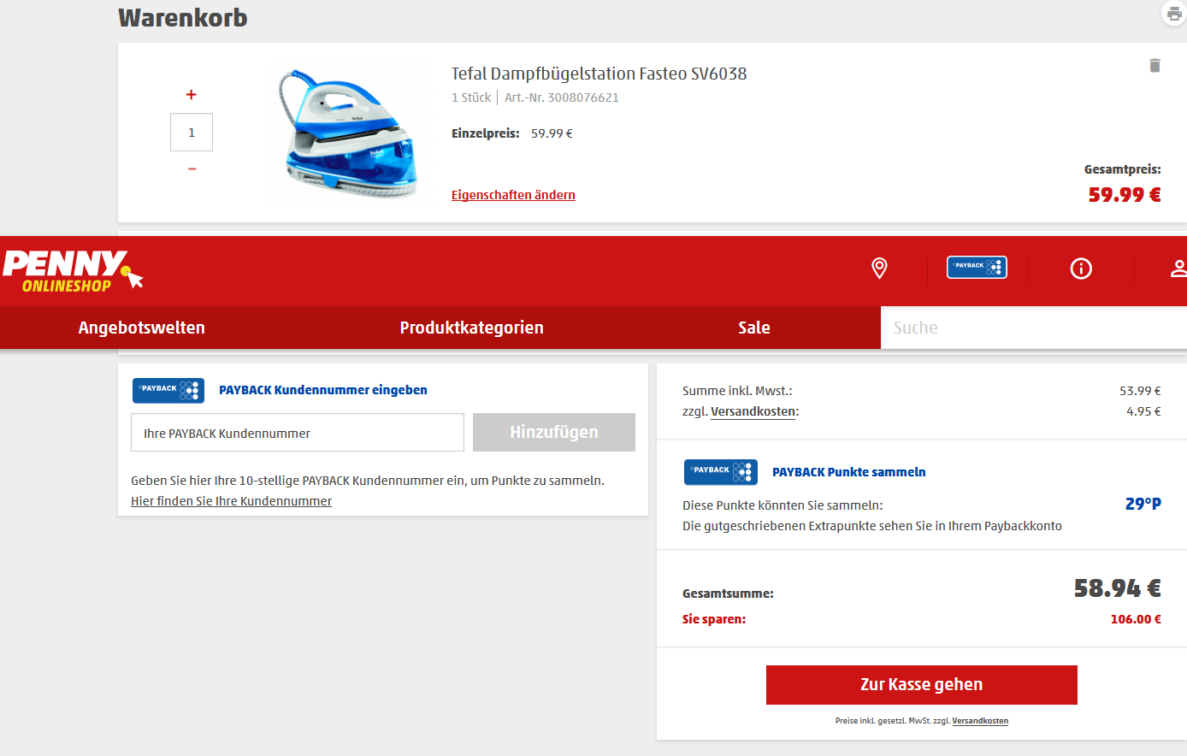Click the quantity field showing 1
Image resolution: width=1187 pixels, height=756 pixels.
click(x=192, y=133)
